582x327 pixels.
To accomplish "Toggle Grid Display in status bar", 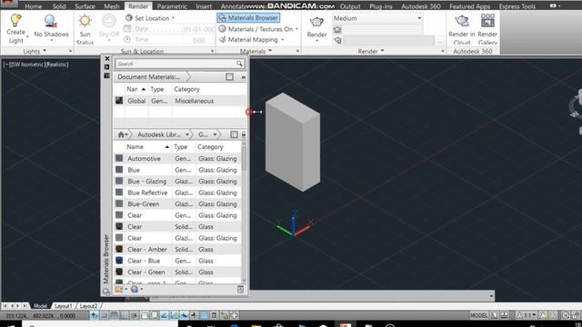I will tap(115, 315).
